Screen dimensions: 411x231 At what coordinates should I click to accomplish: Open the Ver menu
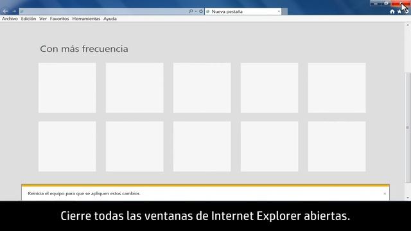point(43,19)
